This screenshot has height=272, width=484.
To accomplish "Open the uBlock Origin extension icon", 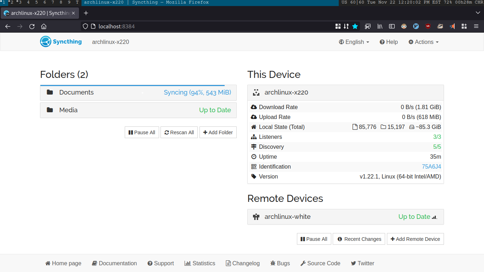I will (428, 26).
